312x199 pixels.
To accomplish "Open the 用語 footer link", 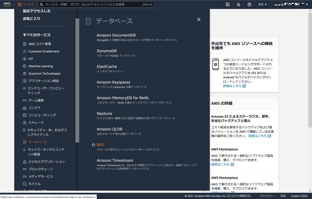I will (283, 196).
